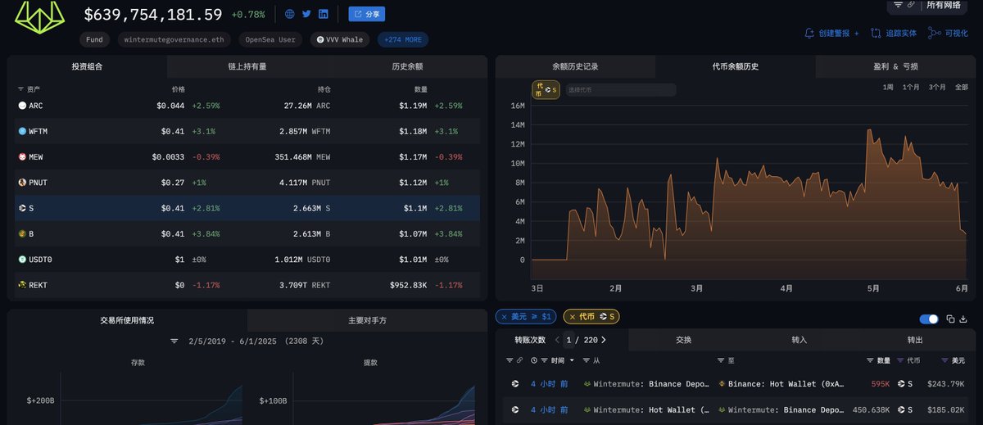Switch to the 转入 tab
983x425 pixels.
(800, 340)
